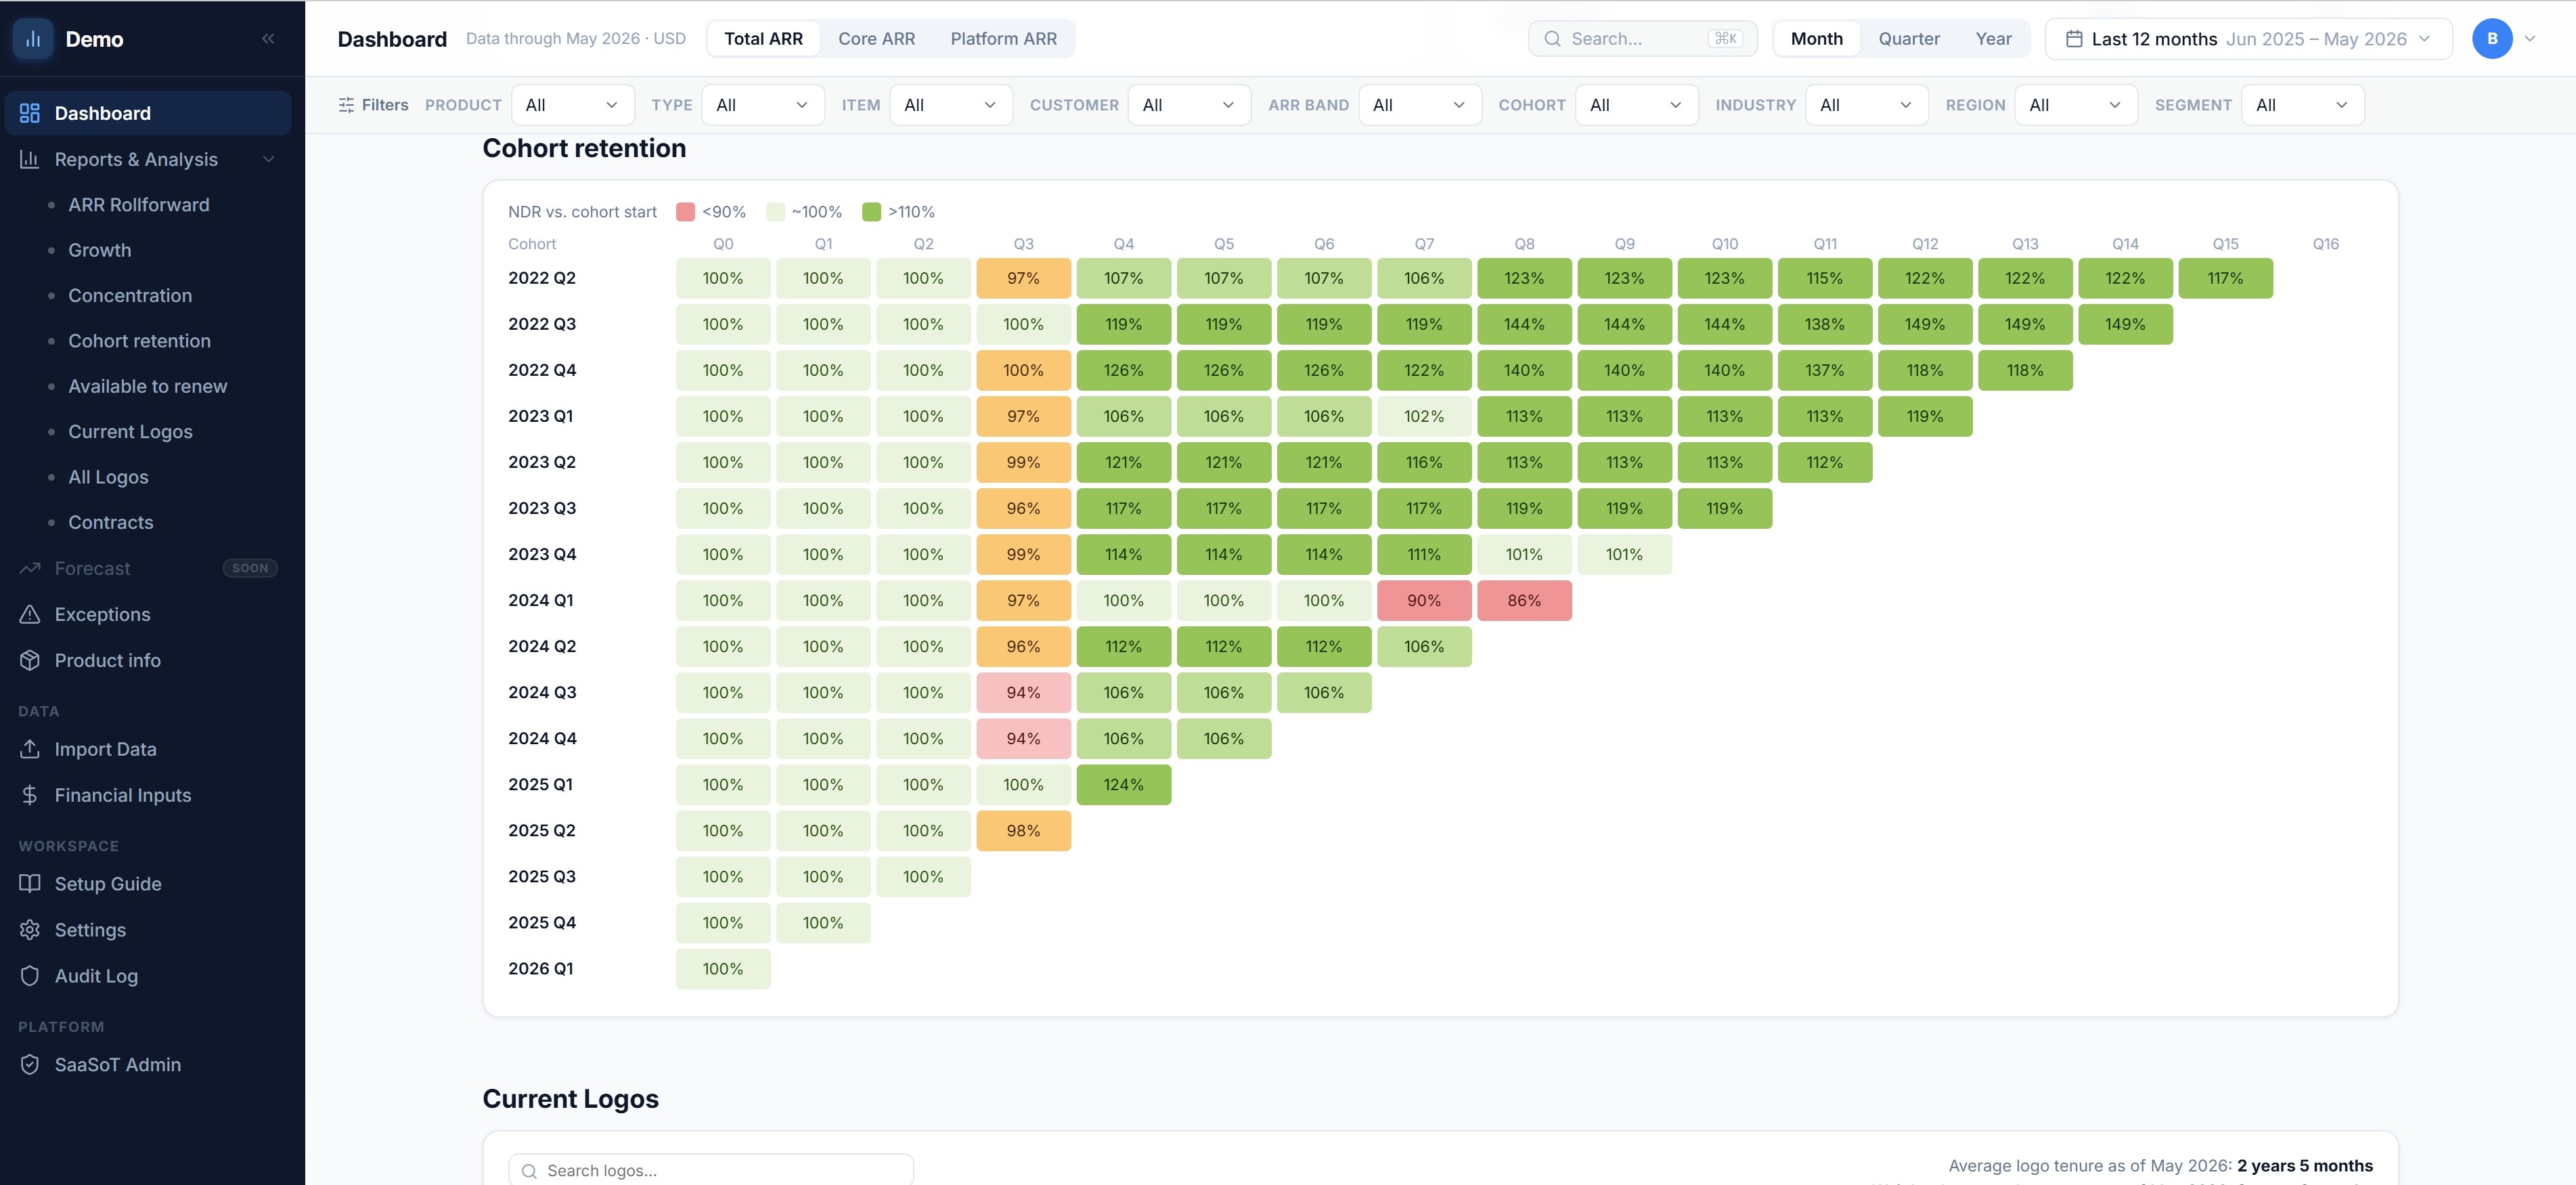Switch to the Core ARR tab
This screenshot has height=1185, width=2576.
point(876,39)
